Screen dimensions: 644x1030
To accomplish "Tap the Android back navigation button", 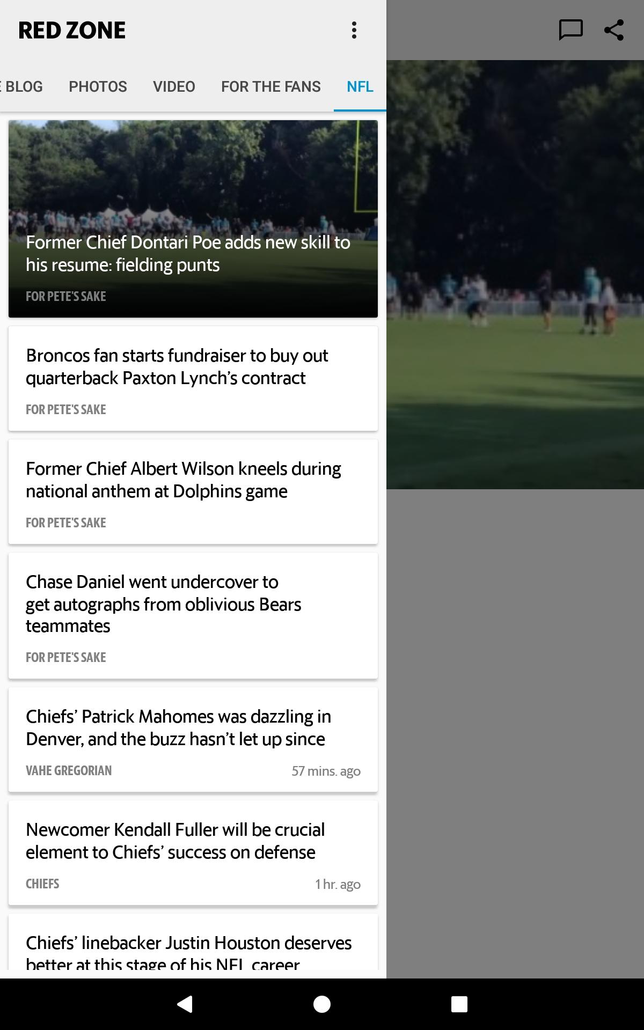I will tap(185, 1004).
